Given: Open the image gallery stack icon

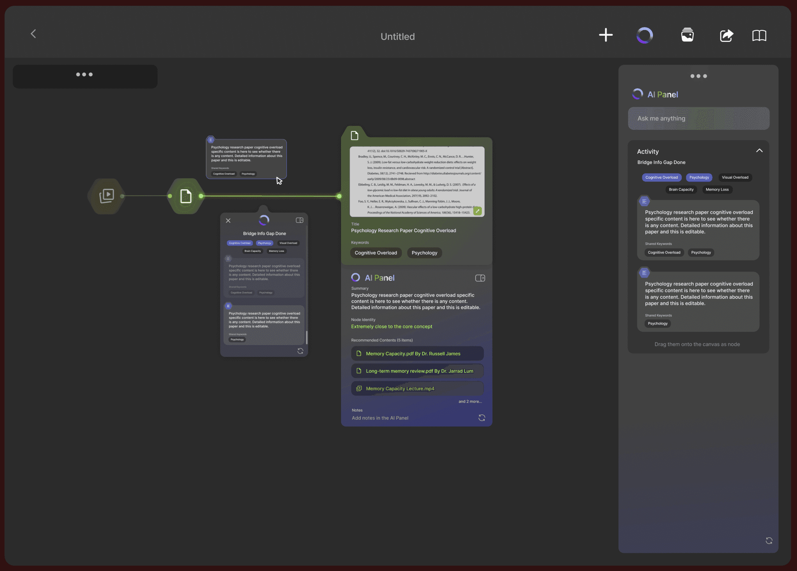Looking at the screenshot, I should click(x=687, y=35).
